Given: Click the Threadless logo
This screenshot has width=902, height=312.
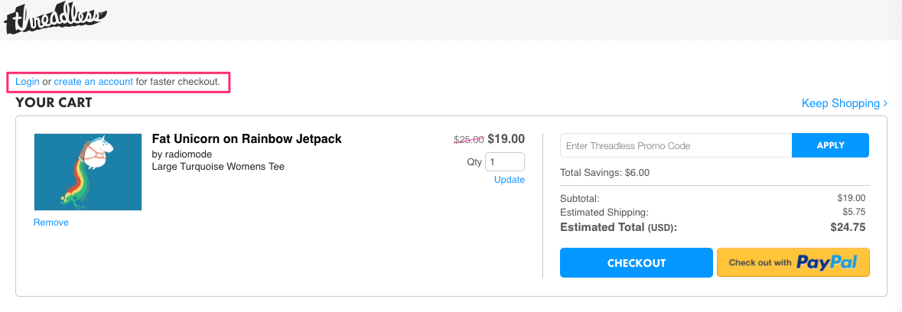Looking at the screenshot, I should [x=55, y=18].
